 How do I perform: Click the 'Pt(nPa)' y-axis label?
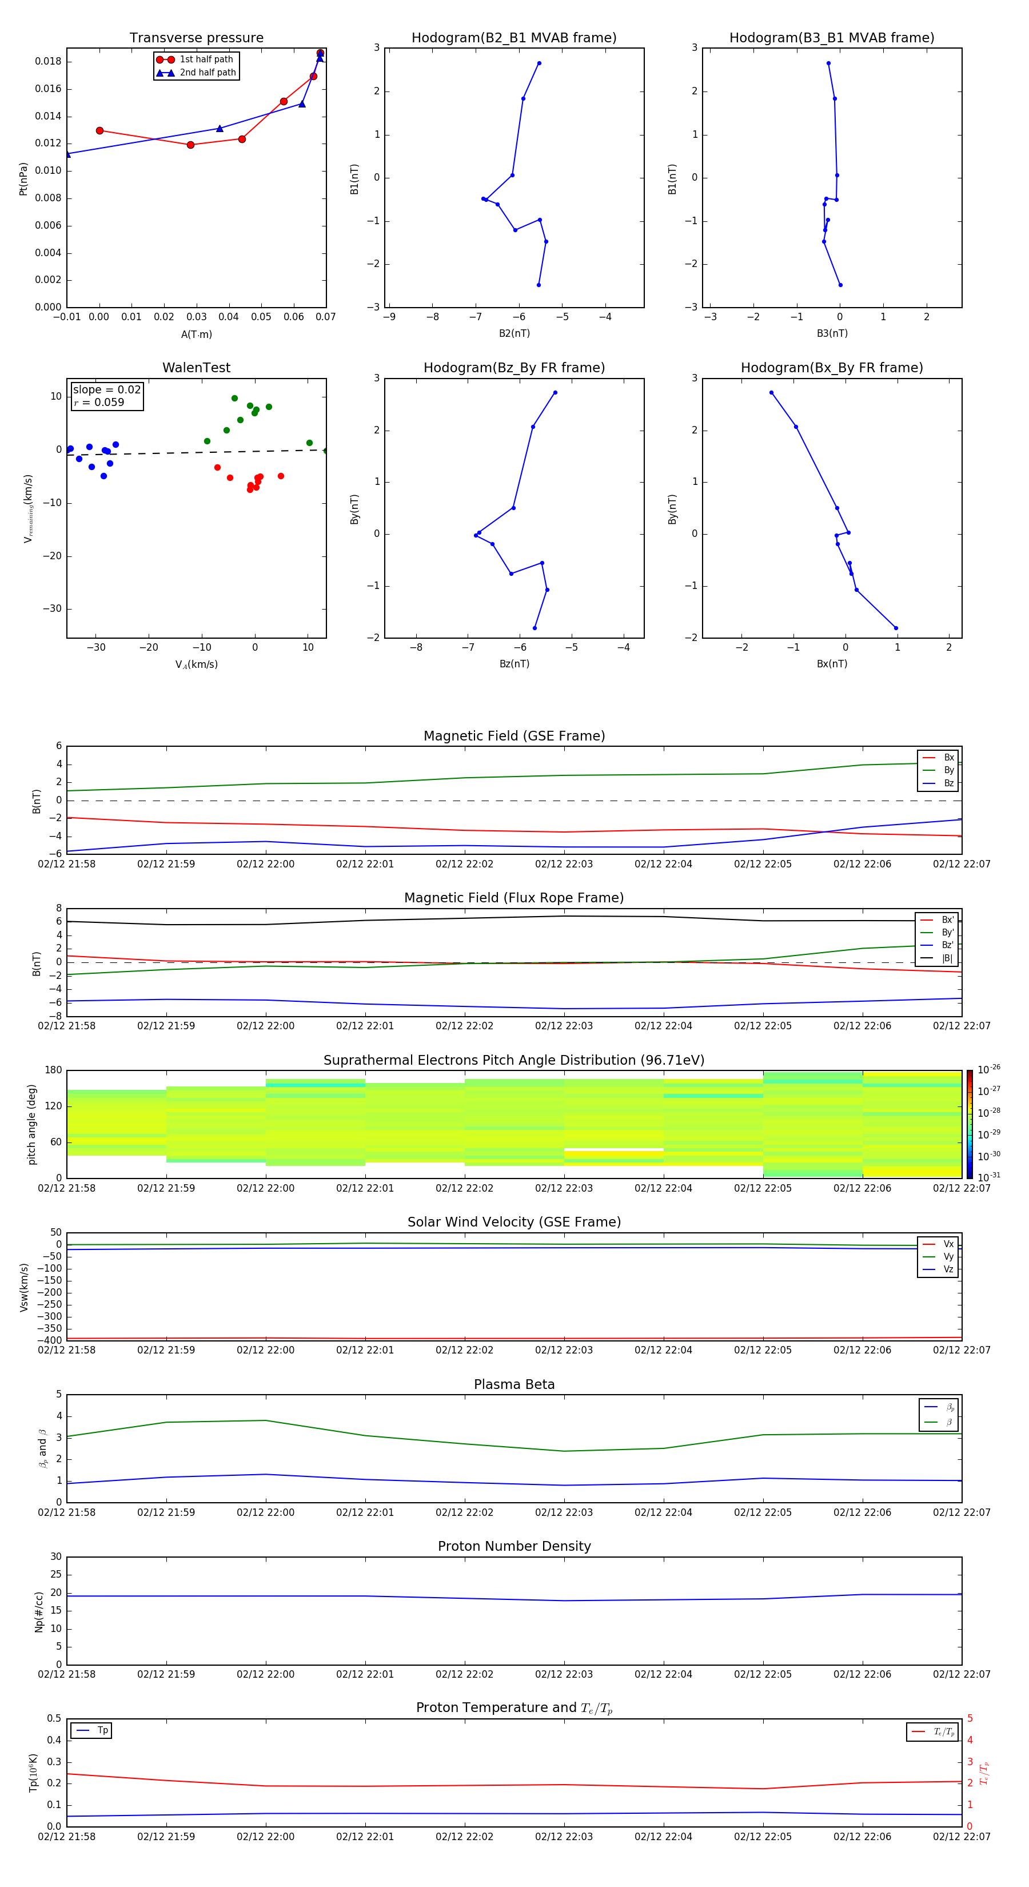point(23,179)
